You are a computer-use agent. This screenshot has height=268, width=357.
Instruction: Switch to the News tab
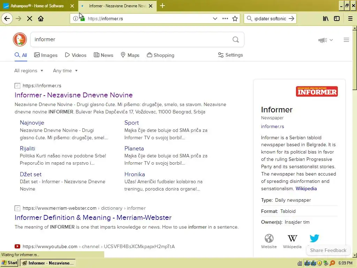click(x=103, y=55)
